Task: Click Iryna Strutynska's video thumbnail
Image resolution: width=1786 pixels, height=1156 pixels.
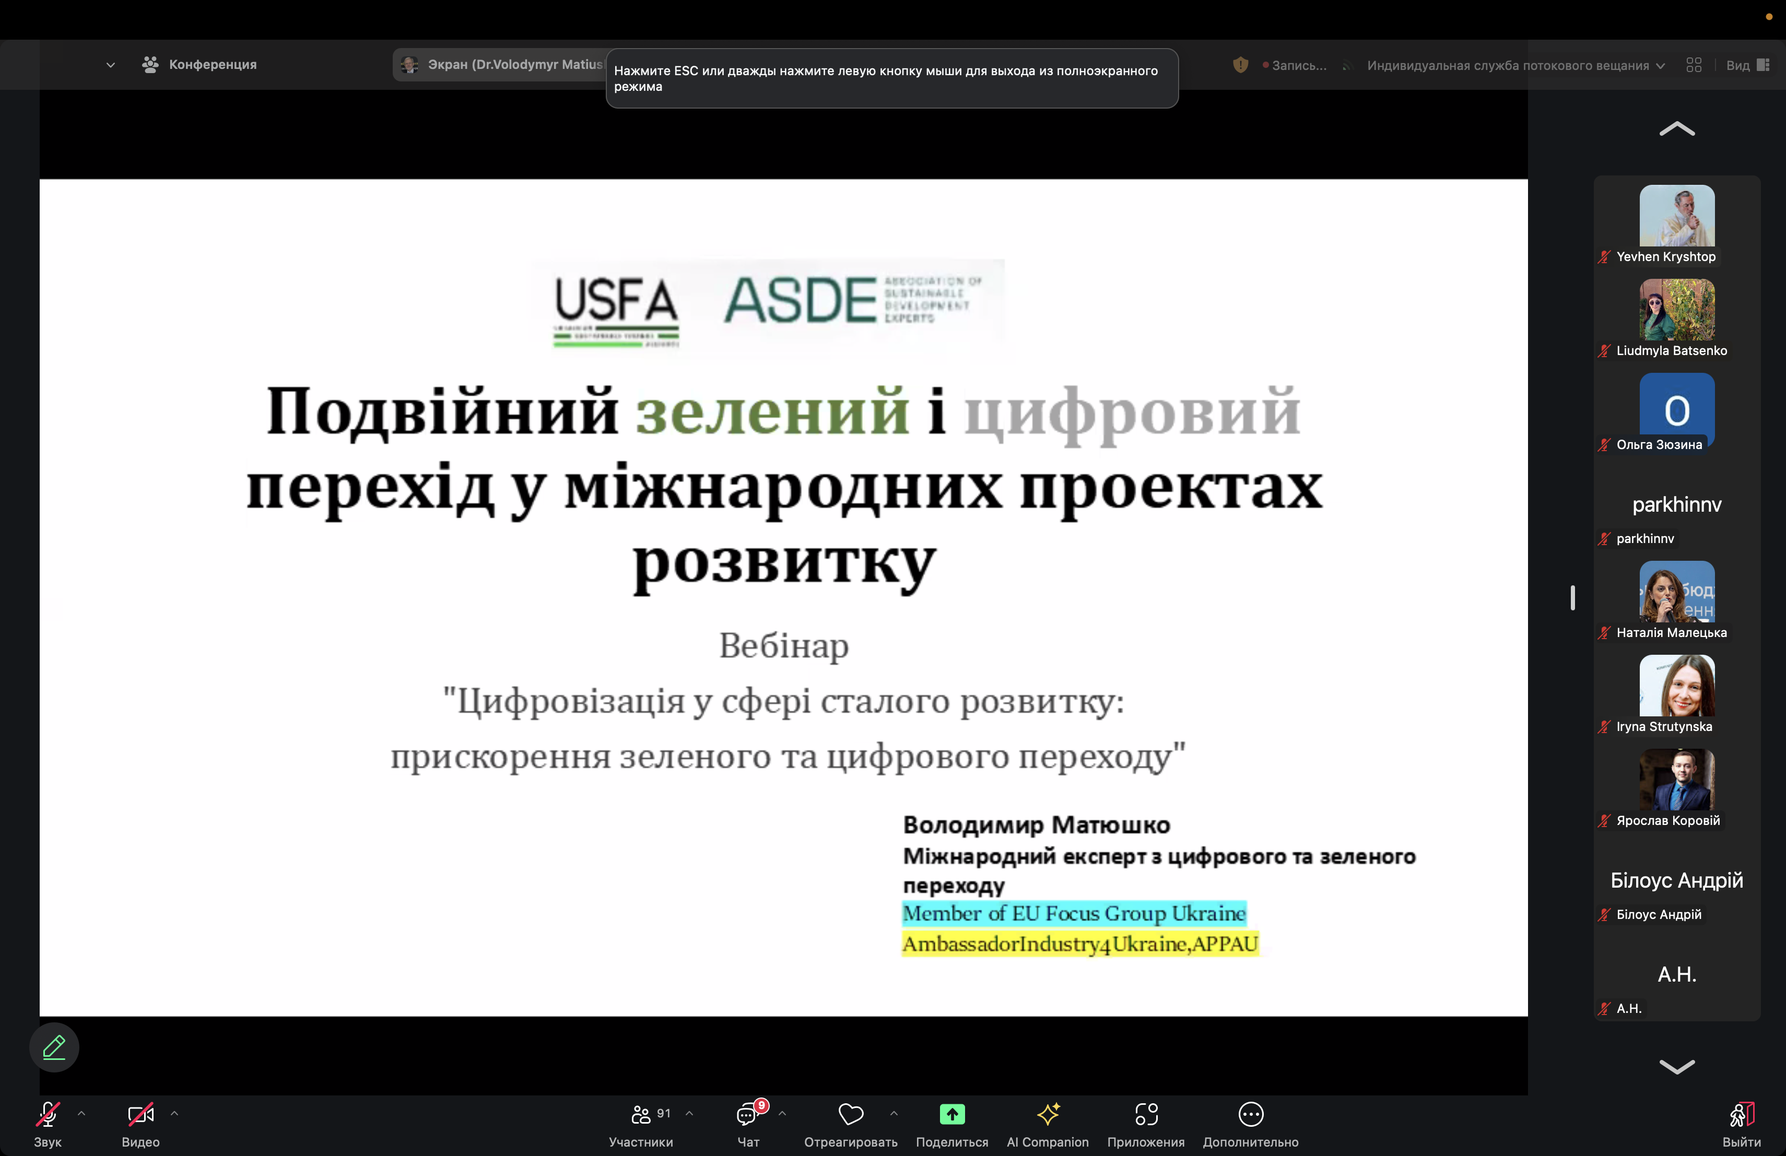Action: [x=1676, y=686]
